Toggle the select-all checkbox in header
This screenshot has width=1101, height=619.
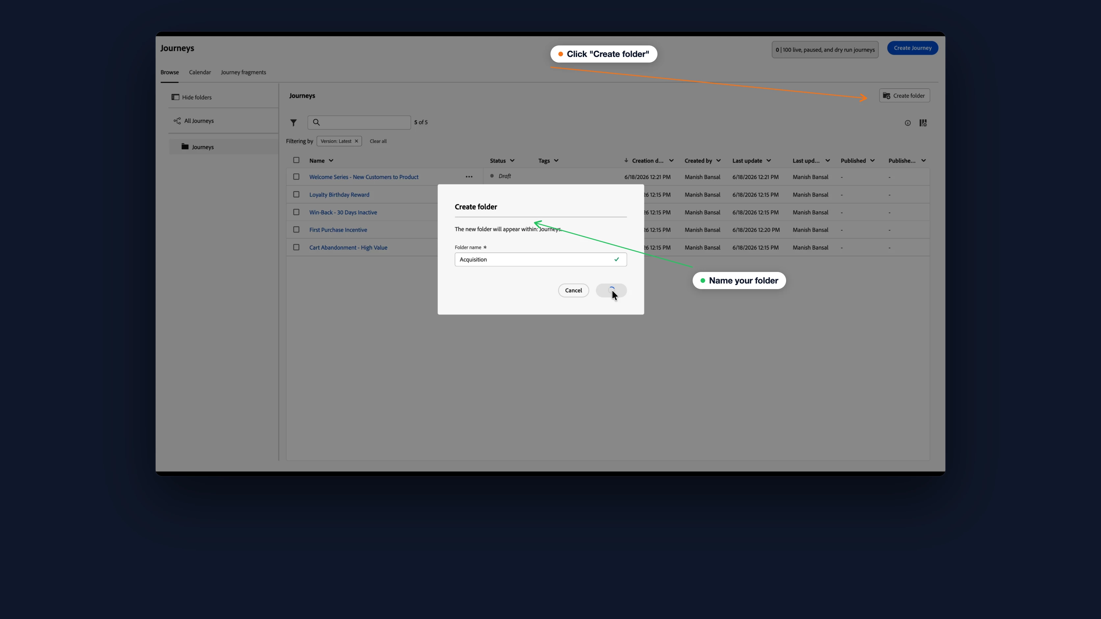coord(296,160)
